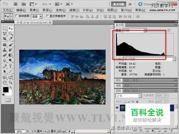Viewport: 179px width, 134px height.
Task: Launch Adobe Bridge from the Br icon
Action: point(16,4)
